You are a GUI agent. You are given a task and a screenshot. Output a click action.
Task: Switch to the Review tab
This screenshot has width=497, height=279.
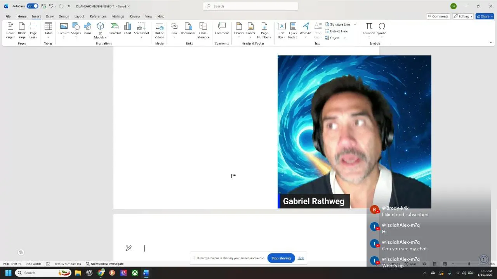135,16
